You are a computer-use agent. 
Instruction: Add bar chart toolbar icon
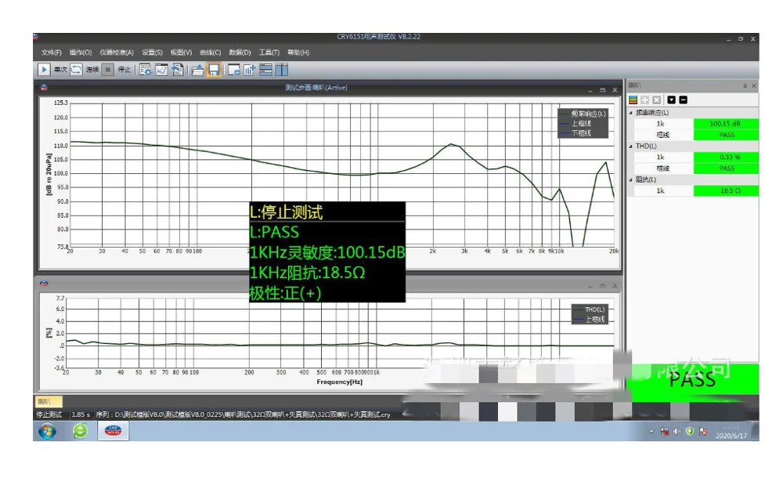250,70
